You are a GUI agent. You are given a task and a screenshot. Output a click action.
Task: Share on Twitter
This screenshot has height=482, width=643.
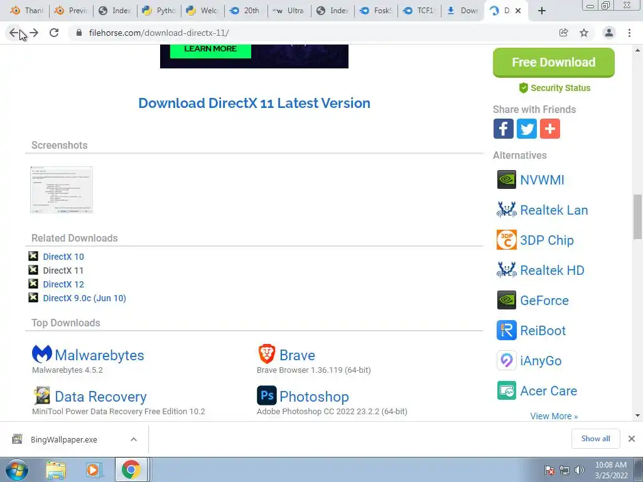click(527, 129)
